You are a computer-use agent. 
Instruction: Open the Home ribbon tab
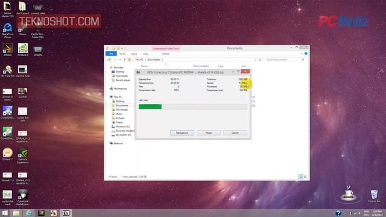tap(122, 54)
